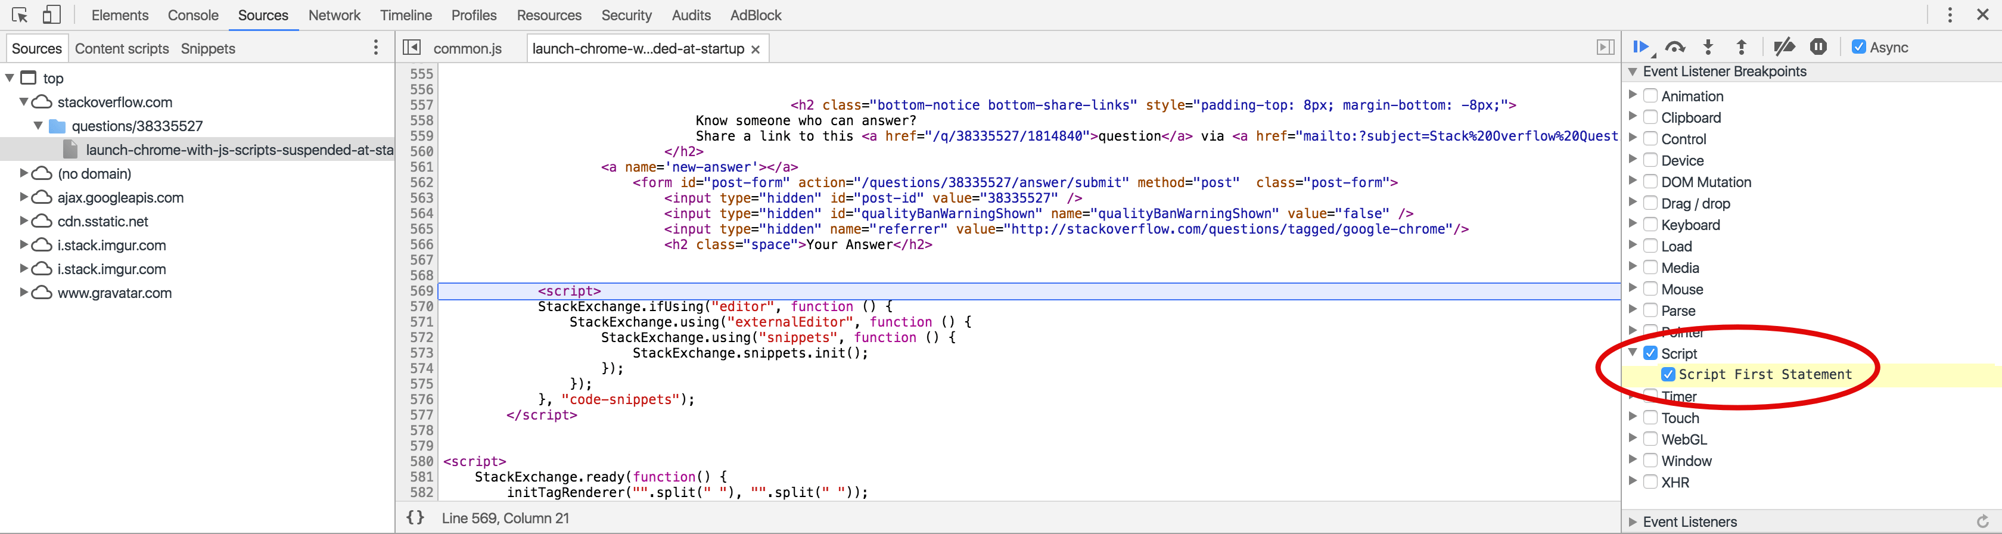Disable the Async checkbox

point(1858,48)
